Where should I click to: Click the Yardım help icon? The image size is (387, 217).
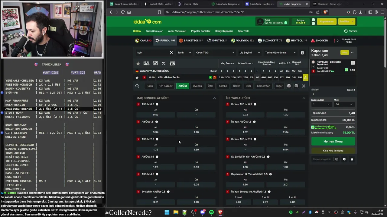346,31
